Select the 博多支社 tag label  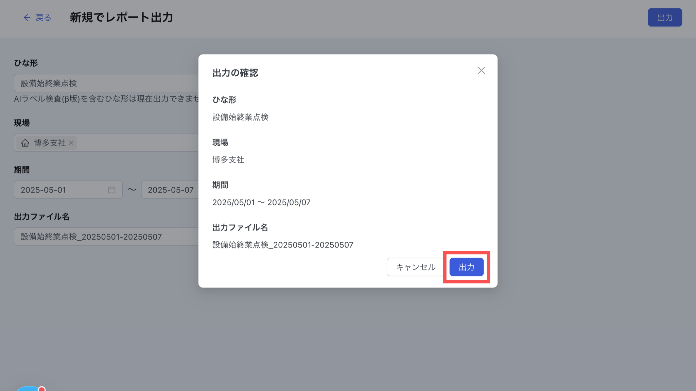[x=50, y=143]
